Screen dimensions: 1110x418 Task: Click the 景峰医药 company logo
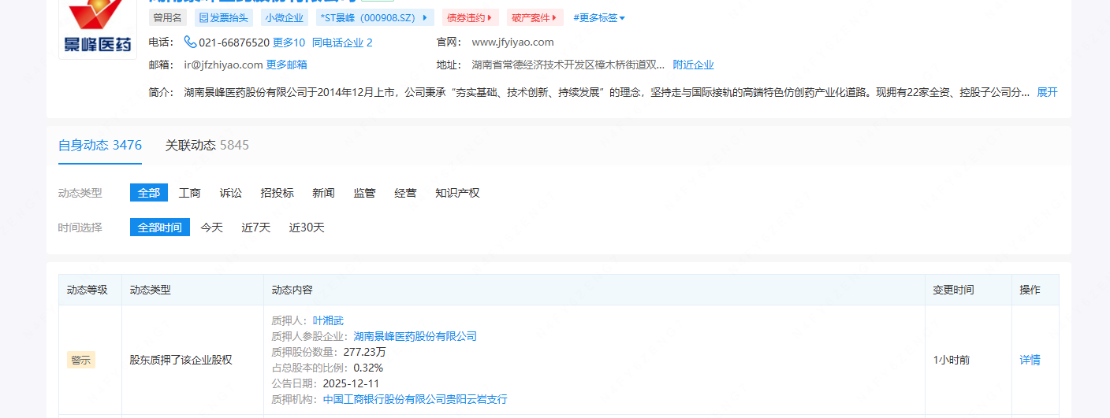(x=98, y=28)
